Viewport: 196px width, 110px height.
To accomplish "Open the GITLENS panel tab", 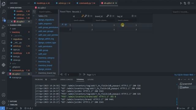I will pos(91,79).
